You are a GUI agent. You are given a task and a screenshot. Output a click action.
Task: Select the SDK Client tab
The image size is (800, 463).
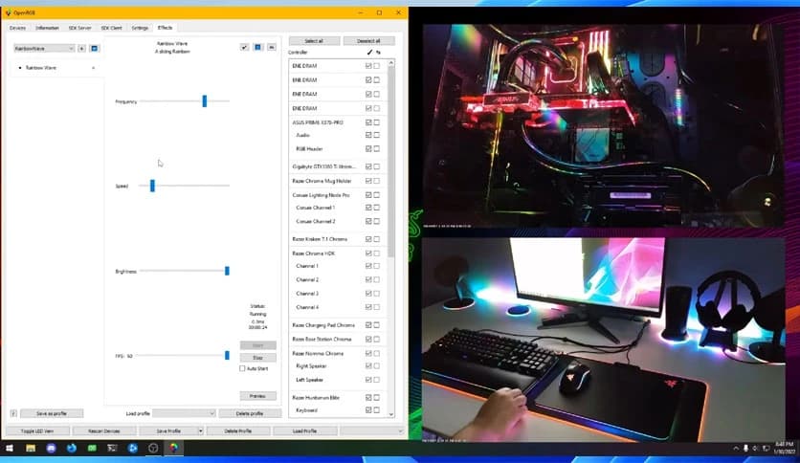112,28
